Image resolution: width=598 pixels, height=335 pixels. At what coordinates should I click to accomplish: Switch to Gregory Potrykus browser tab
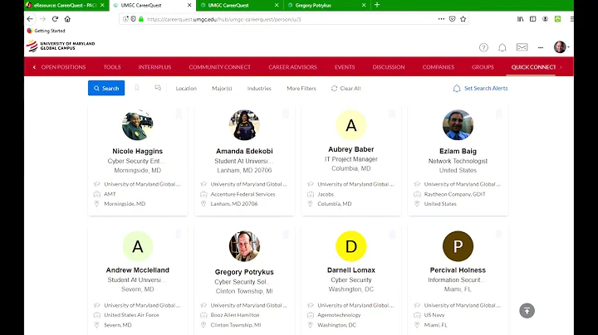pos(313,5)
